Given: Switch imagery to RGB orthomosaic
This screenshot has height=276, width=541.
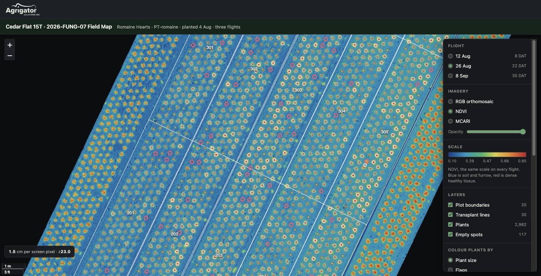Looking at the screenshot, I should coord(450,101).
